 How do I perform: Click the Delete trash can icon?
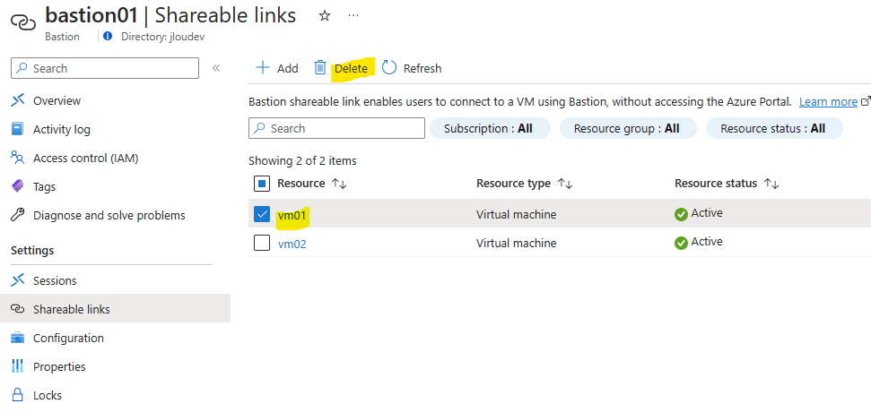click(x=320, y=68)
